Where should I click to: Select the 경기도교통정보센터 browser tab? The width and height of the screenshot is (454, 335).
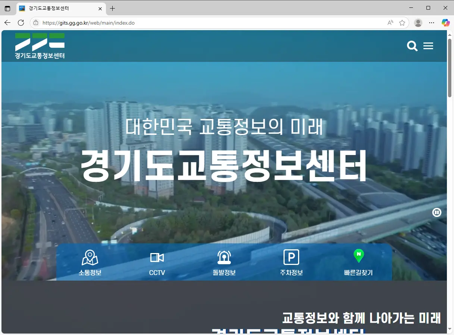pos(61,8)
